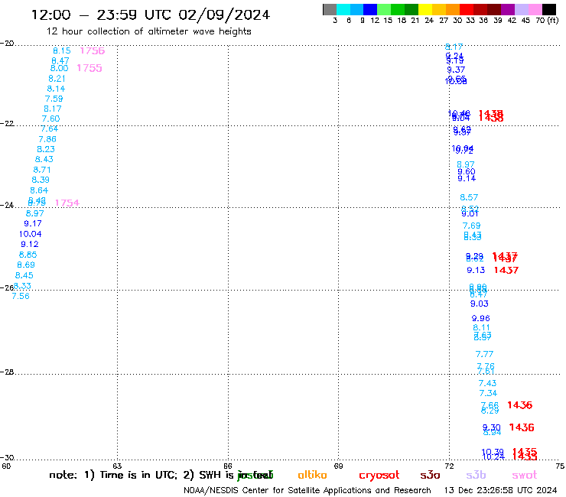The image size is (566, 497).
Task: Click the wave height value '8.45'
Action: 24,275
